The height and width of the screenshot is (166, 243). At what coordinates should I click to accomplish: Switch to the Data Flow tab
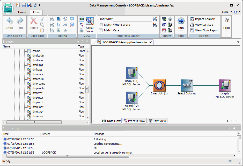click(x=111, y=121)
